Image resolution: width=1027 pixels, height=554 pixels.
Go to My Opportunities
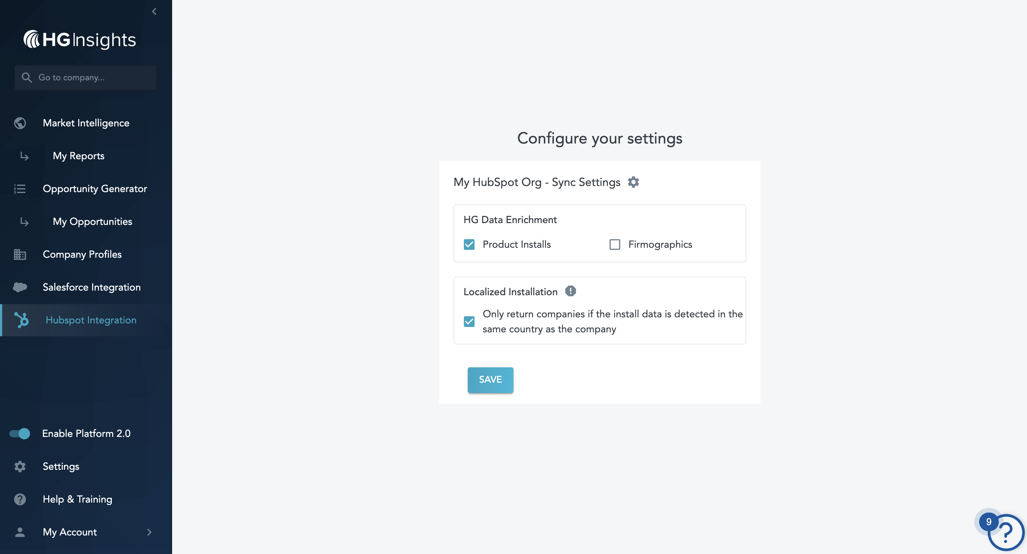(x=92, y=222)
